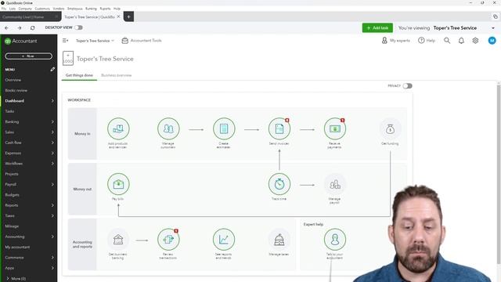The width and height of the screenshot is (501, 282).
Task: Open the Review transactions icon
Action: point(168,240)
